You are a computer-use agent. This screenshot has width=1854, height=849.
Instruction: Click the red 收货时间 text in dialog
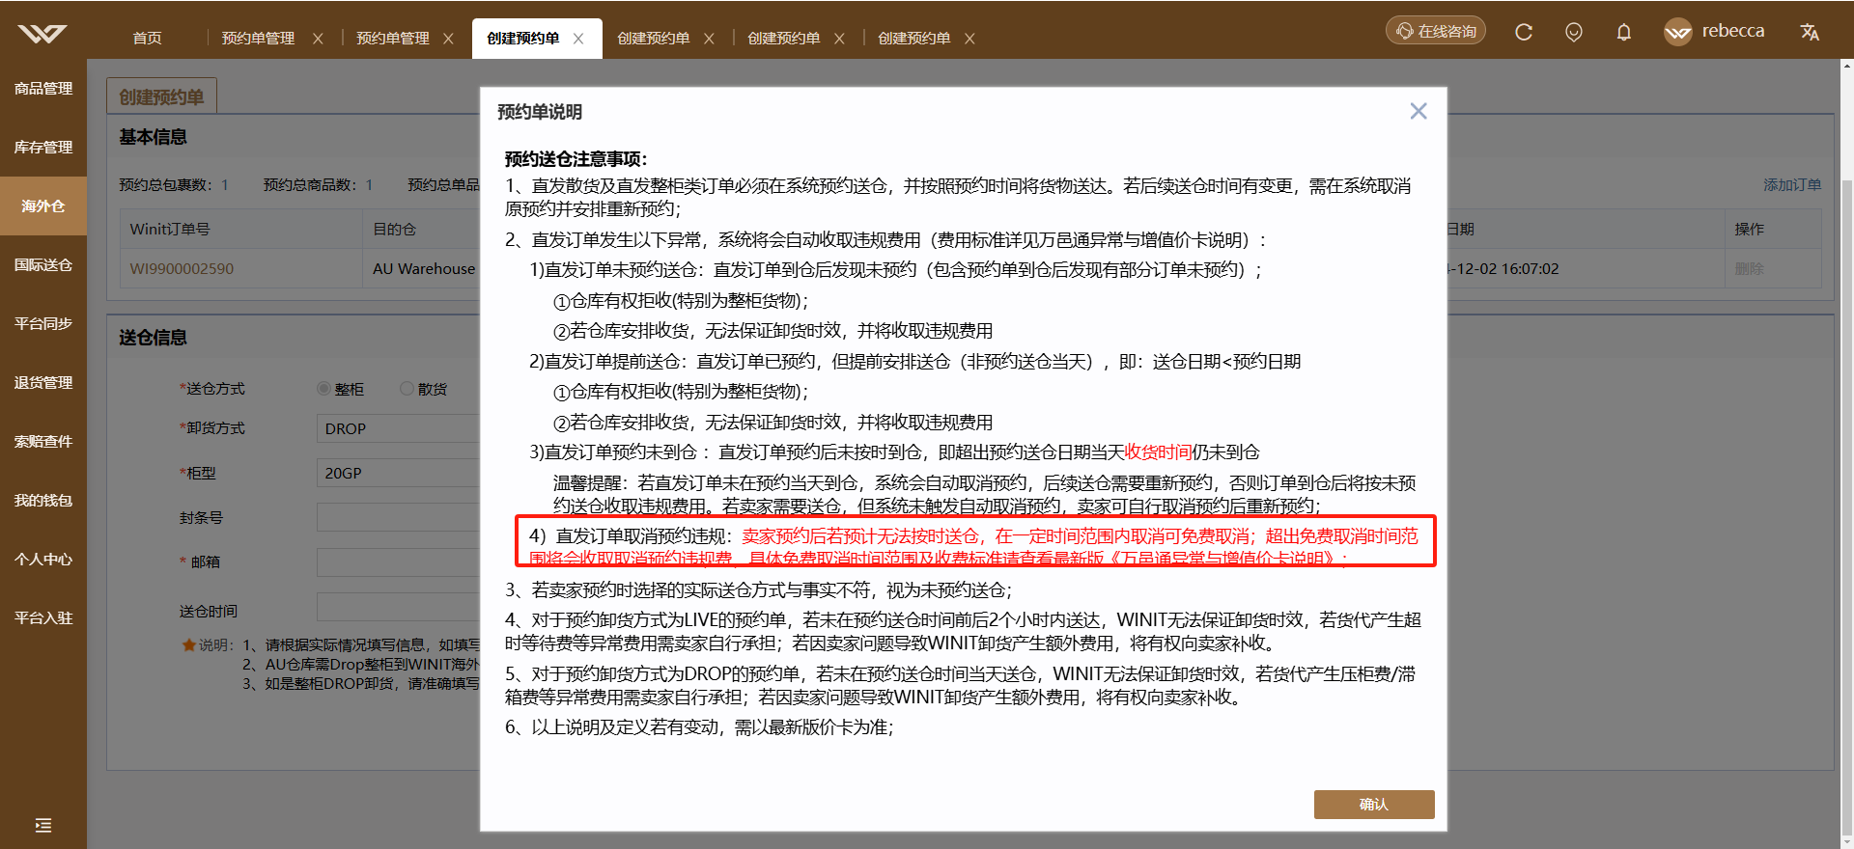pos(1158,452)
